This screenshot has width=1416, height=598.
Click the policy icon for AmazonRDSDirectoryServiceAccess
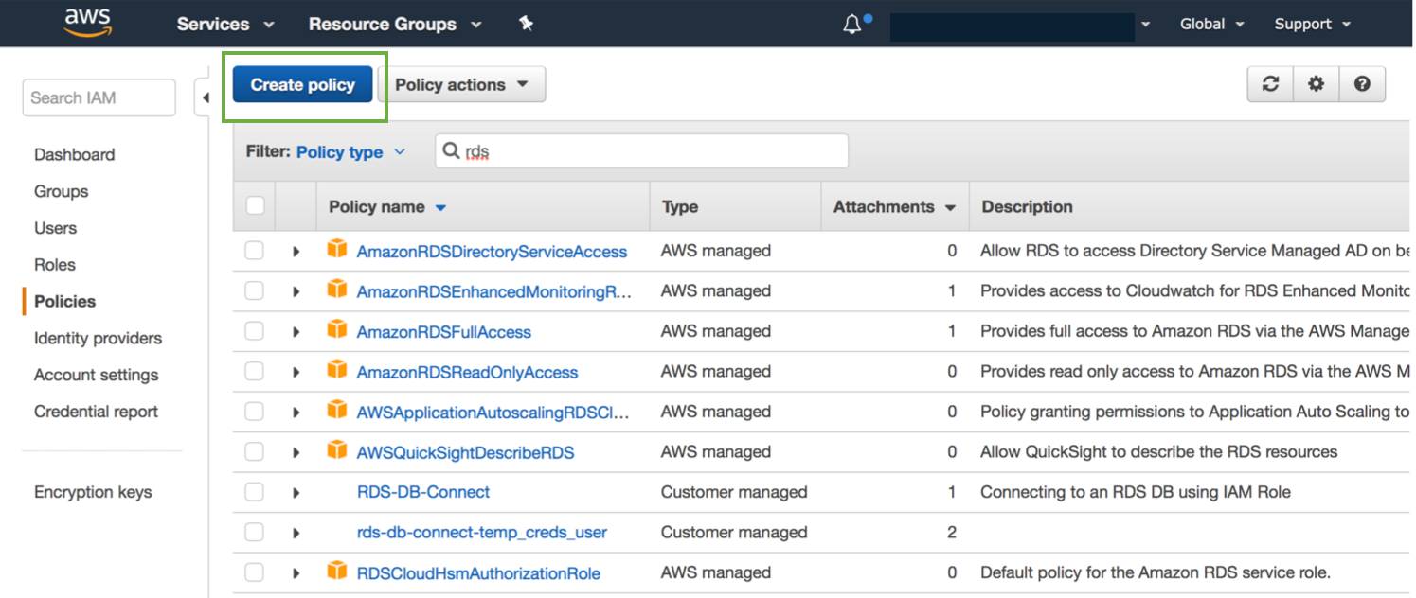[x=336, y=250]
